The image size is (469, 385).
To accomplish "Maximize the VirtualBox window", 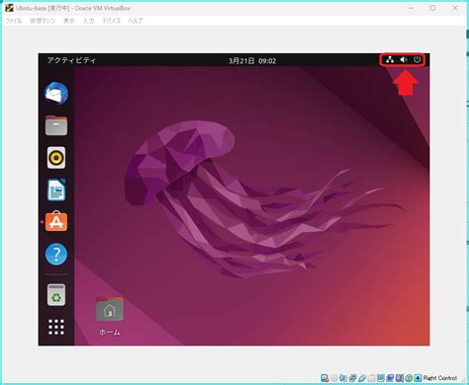I will (x=432, y=8).
